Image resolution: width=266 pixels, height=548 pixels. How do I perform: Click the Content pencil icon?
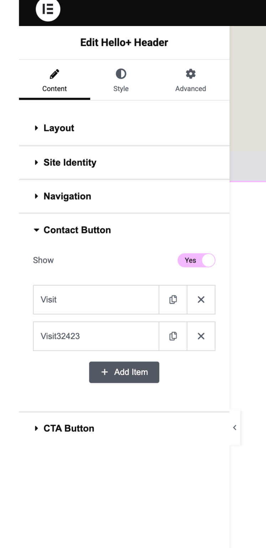point(54,74)
